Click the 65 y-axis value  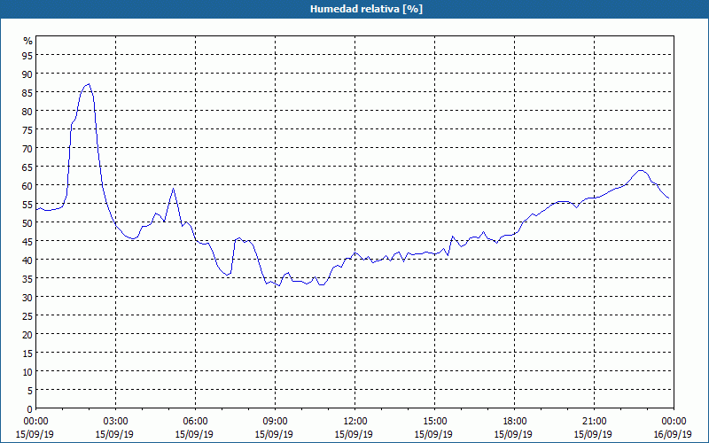click(27, 167)
